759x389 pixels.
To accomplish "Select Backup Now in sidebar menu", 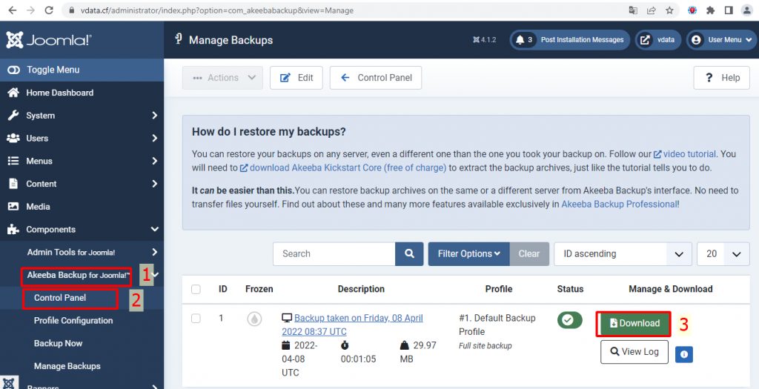I will coord(58,343).
